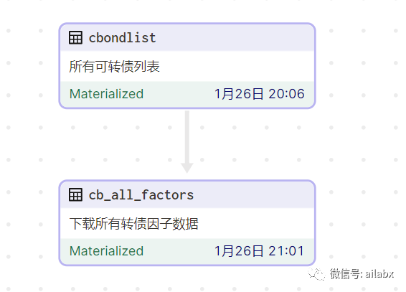Viewport: 406px width, 292px height.
Task: Select the arrow edge between the two assets
Action: tap(187, 141)
